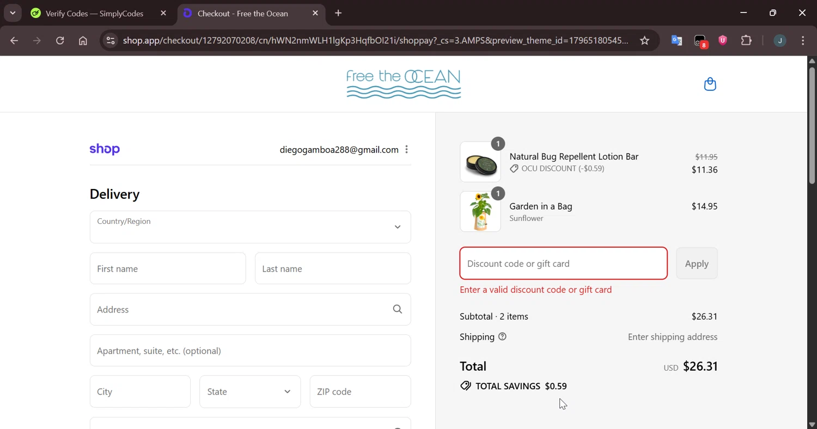Click the page vertical scrollbar thumb
The height and width of the screenshot is (429, 817).
812,125
